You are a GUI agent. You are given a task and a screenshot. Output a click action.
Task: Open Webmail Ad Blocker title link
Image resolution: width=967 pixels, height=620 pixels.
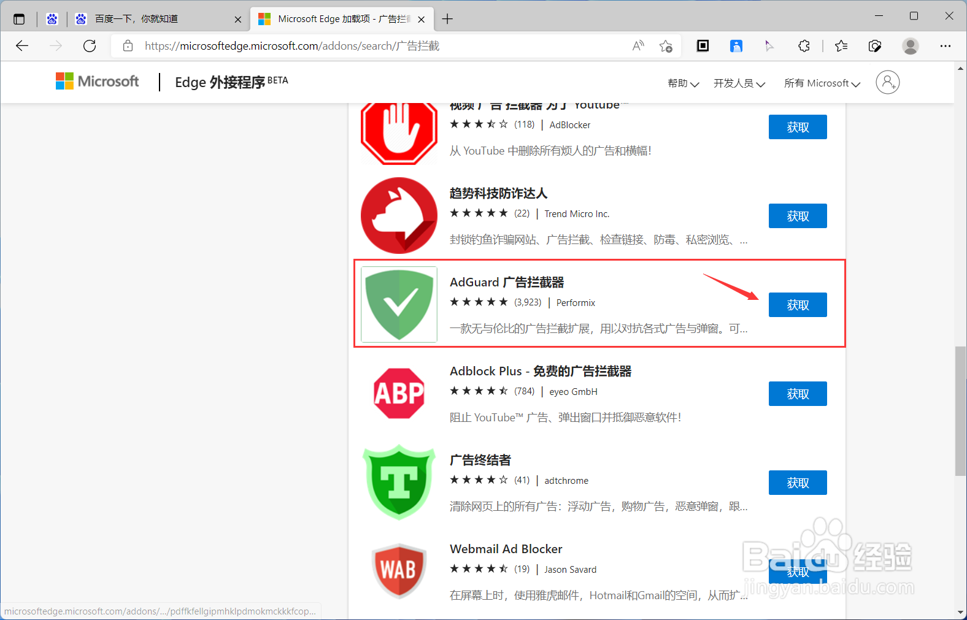(x=506, y=549)
